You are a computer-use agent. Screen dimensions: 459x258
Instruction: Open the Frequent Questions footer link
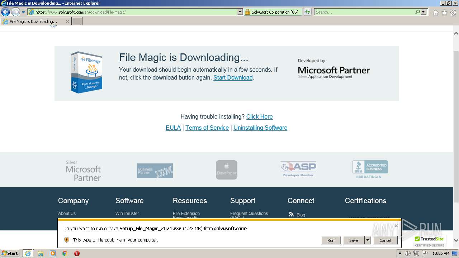[249, 215]
